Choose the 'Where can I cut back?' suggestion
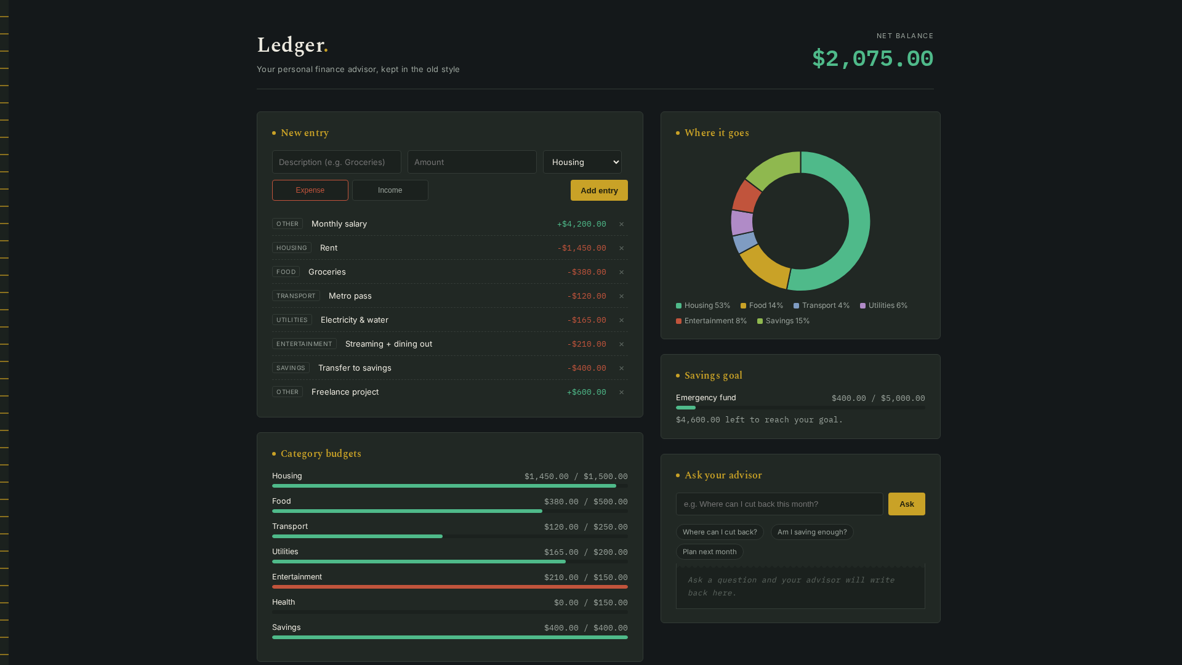The width and height of the screenshot is (1182, 665). 720,532
